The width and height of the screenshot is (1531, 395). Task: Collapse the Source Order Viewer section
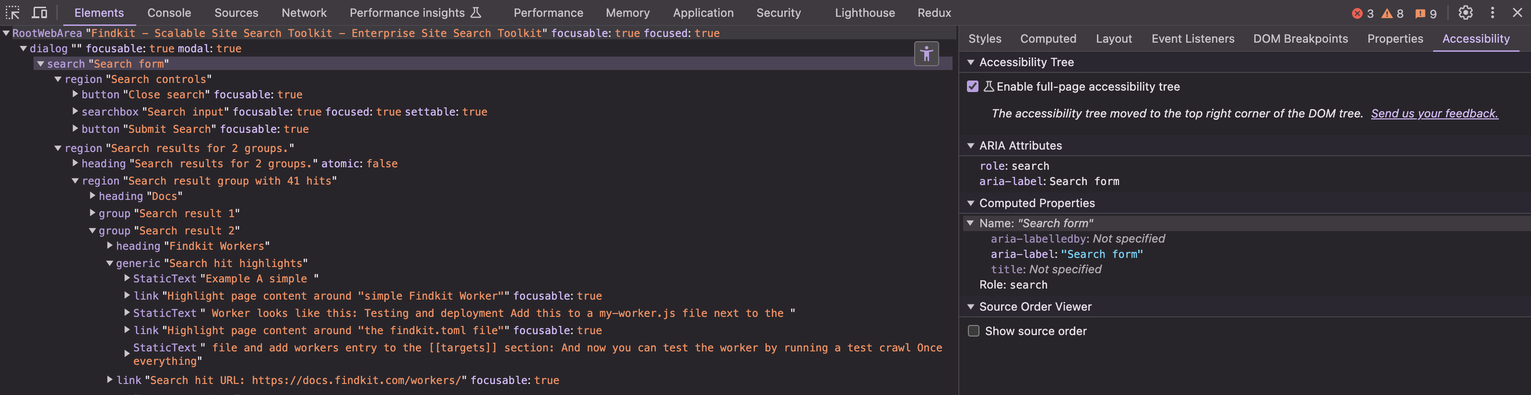971,306
